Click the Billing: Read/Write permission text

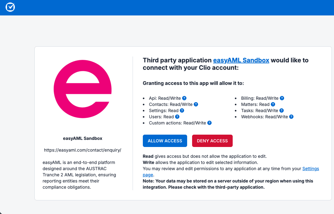click(x=260, y=98)
